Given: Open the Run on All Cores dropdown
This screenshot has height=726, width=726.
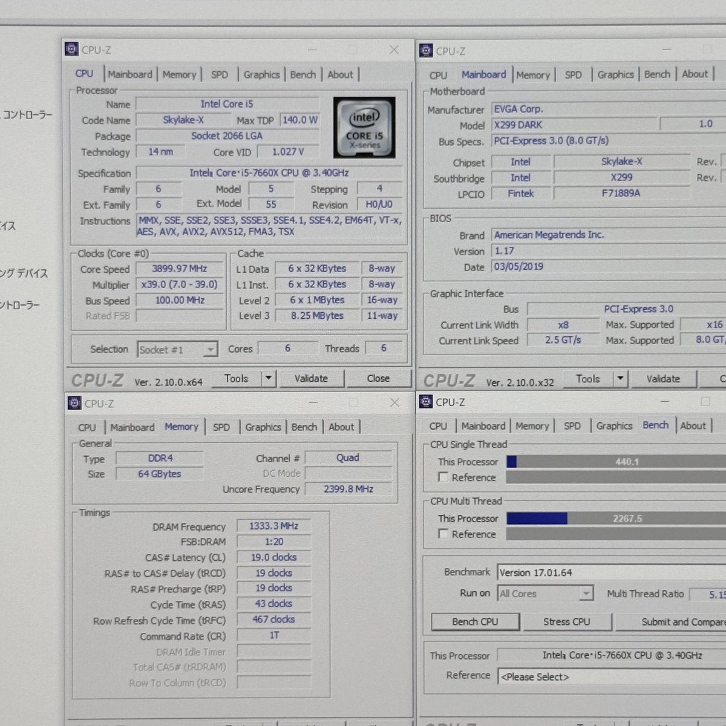Looking at the screenshot, I should [x=545, y=594].
